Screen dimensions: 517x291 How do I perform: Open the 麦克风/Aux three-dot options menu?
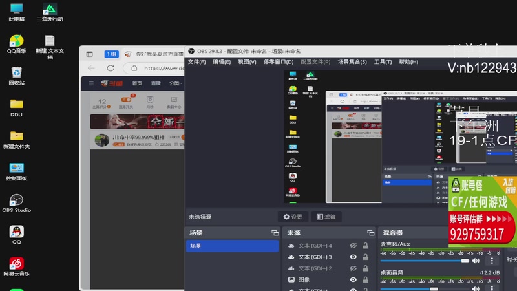pos(492,261)
